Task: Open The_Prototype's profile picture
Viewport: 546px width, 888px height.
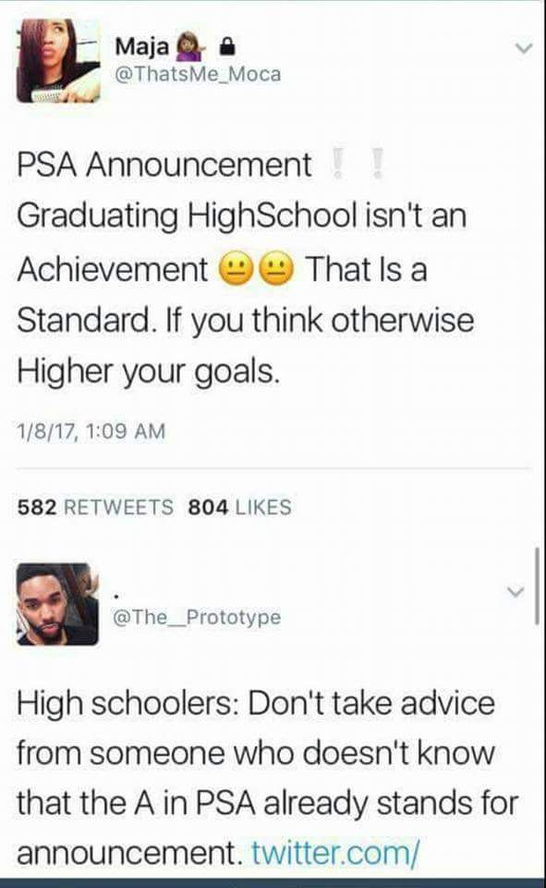Action: (x=57, y=604)
